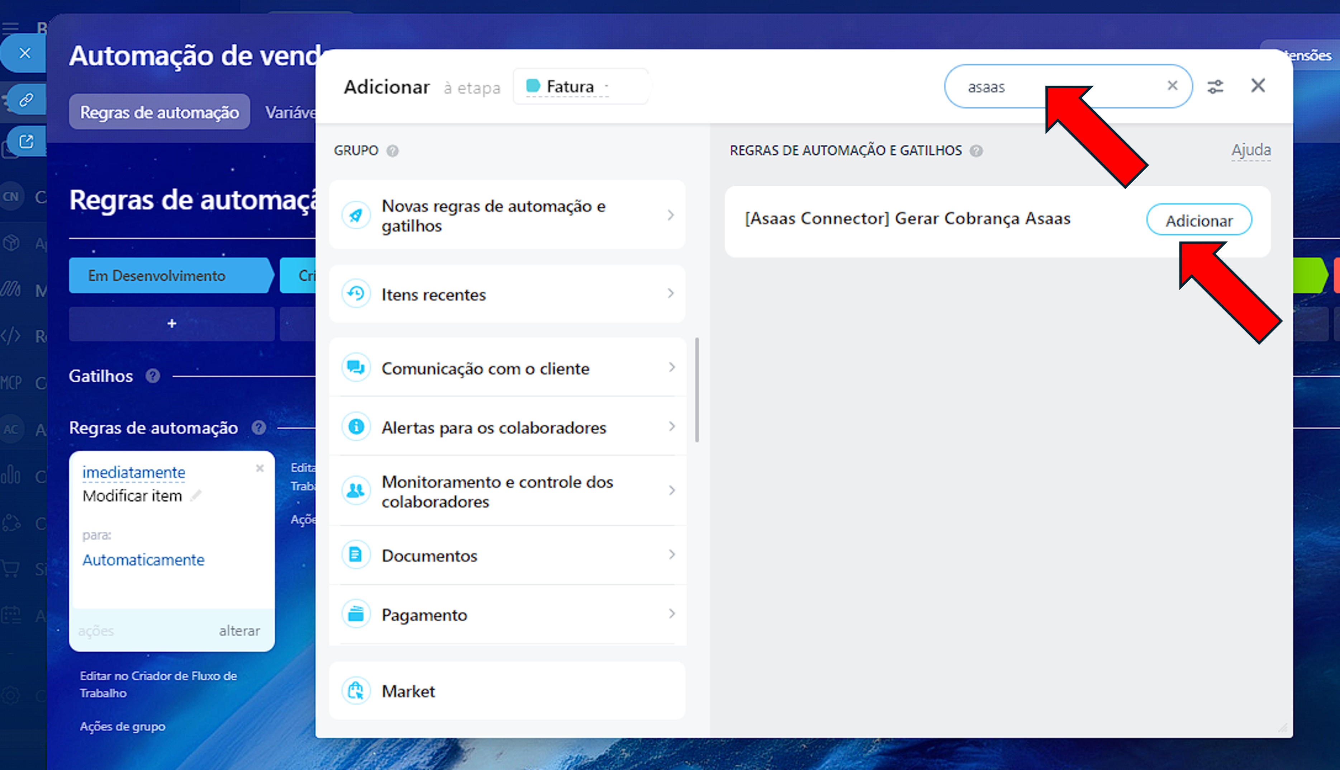The width and height of the screenshot is (1340, 770).
Task: Remove the Modificar item rule card
Action: (x=260, y=469)
